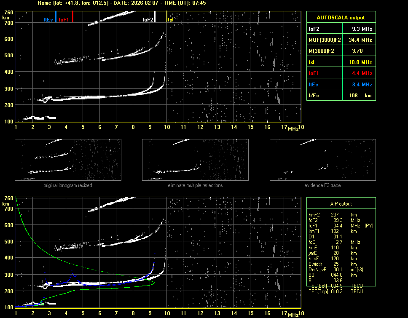The image size is (408, 318).
Task: Click the blue ftEs 3.4 MHz value
Action: tap(362, 84)
